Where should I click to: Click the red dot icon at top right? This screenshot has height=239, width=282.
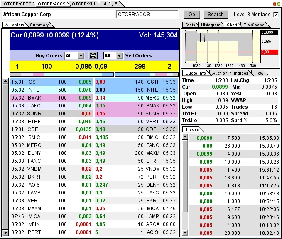[275, 4]
